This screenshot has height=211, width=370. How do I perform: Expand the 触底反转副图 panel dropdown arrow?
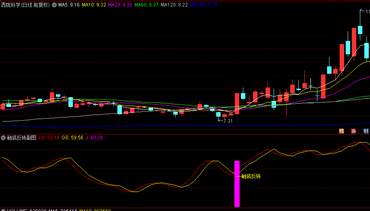point(3,138)
